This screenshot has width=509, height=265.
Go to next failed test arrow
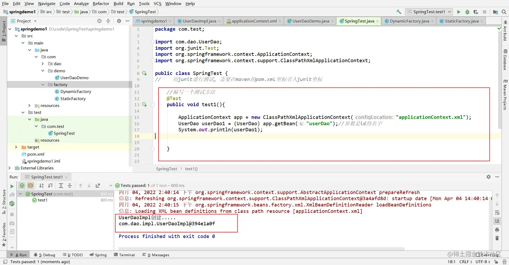tap(89, 185)
